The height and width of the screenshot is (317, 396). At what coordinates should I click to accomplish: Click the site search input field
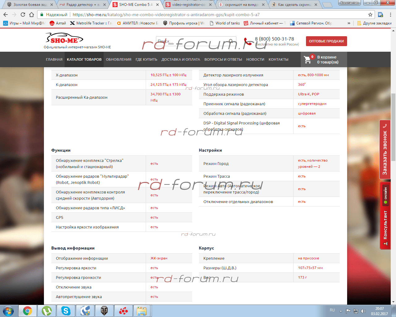pyautogui.click(x=192, y=41)
